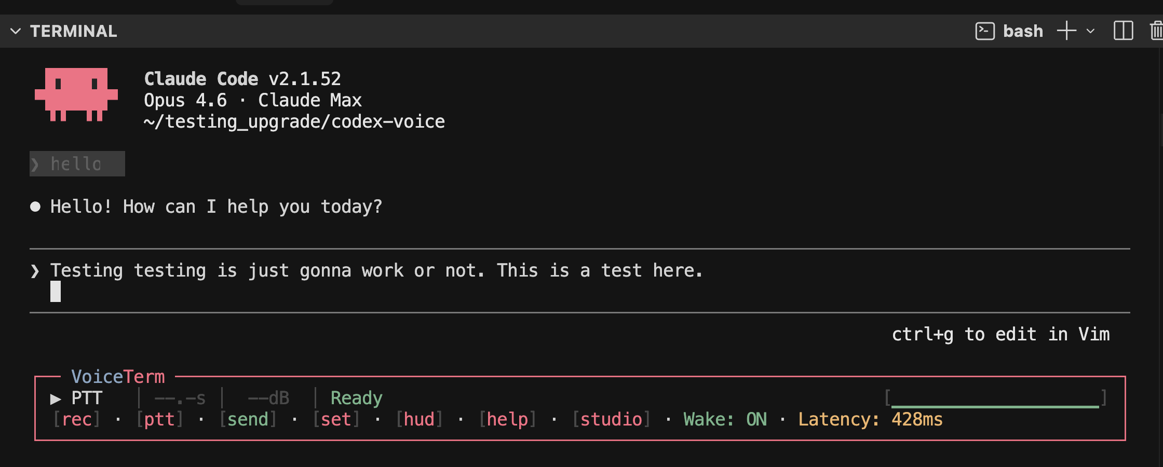
Task: Click the bash terminal name label
Action: pyautogui.click(x=1023, y=31)
